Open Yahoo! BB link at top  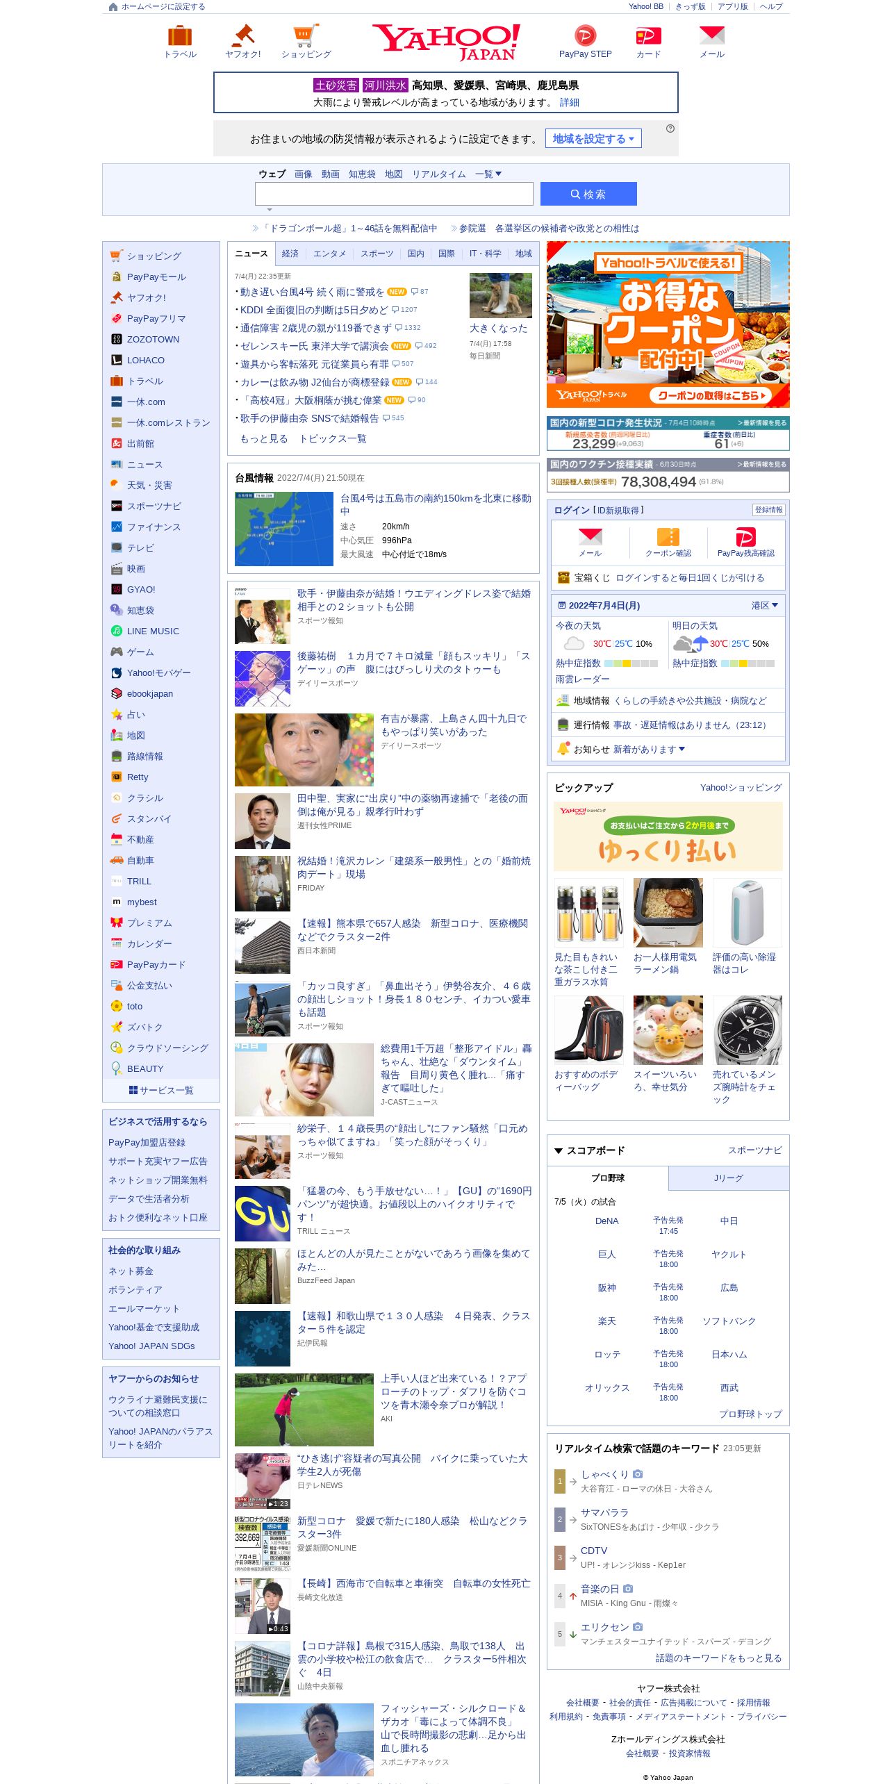pyautogui.click(x=646, y=6)
